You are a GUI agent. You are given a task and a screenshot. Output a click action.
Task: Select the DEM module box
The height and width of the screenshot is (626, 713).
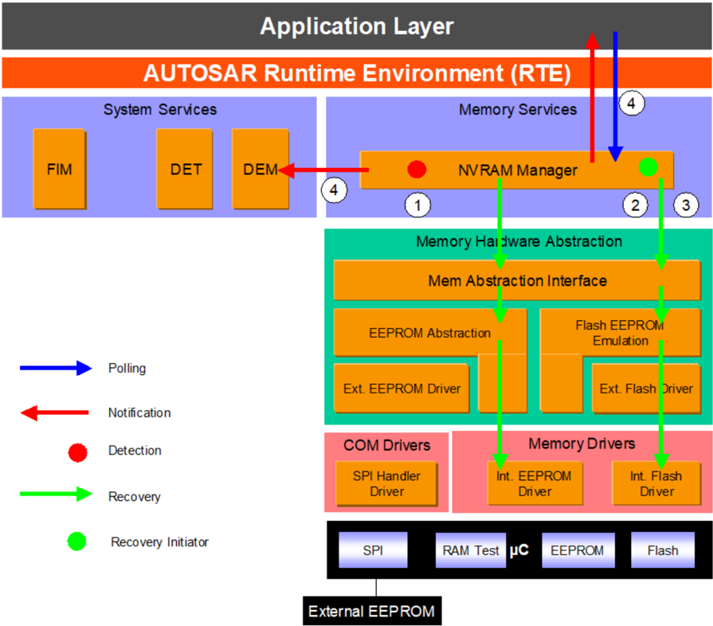click(261, 169)
